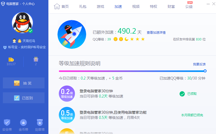Click the 我要反馈 feedback link
The image size is (216, 134).
pyautogui.click(x=199, y=64)
